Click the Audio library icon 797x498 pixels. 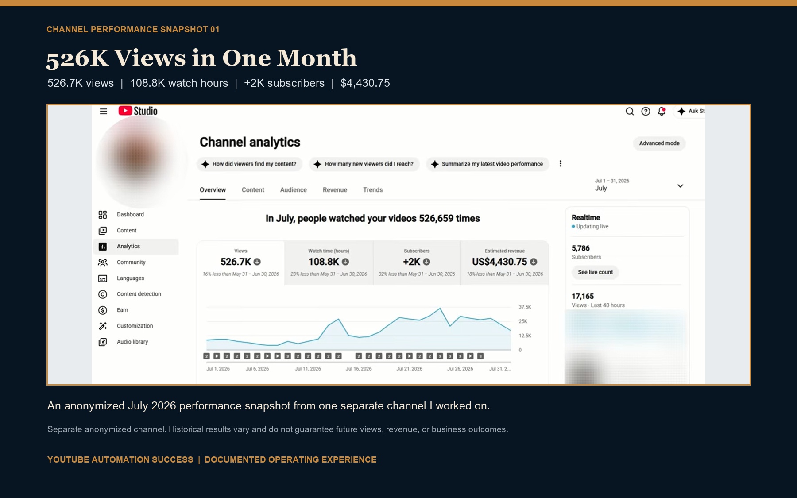coord(103,342)
